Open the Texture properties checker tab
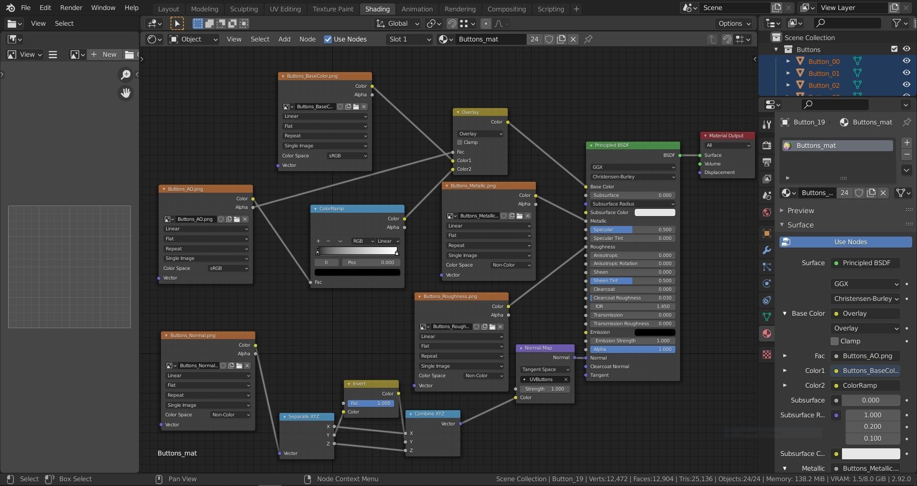 tap(767, 354)
